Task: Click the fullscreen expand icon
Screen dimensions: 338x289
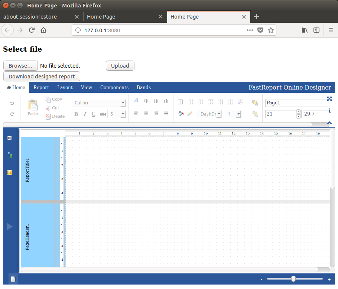Action: (x=329, y=99)
